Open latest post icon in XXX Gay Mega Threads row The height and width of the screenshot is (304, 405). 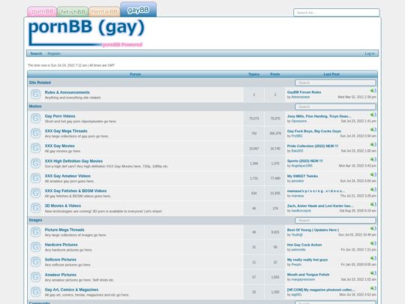tap(373, 130)
